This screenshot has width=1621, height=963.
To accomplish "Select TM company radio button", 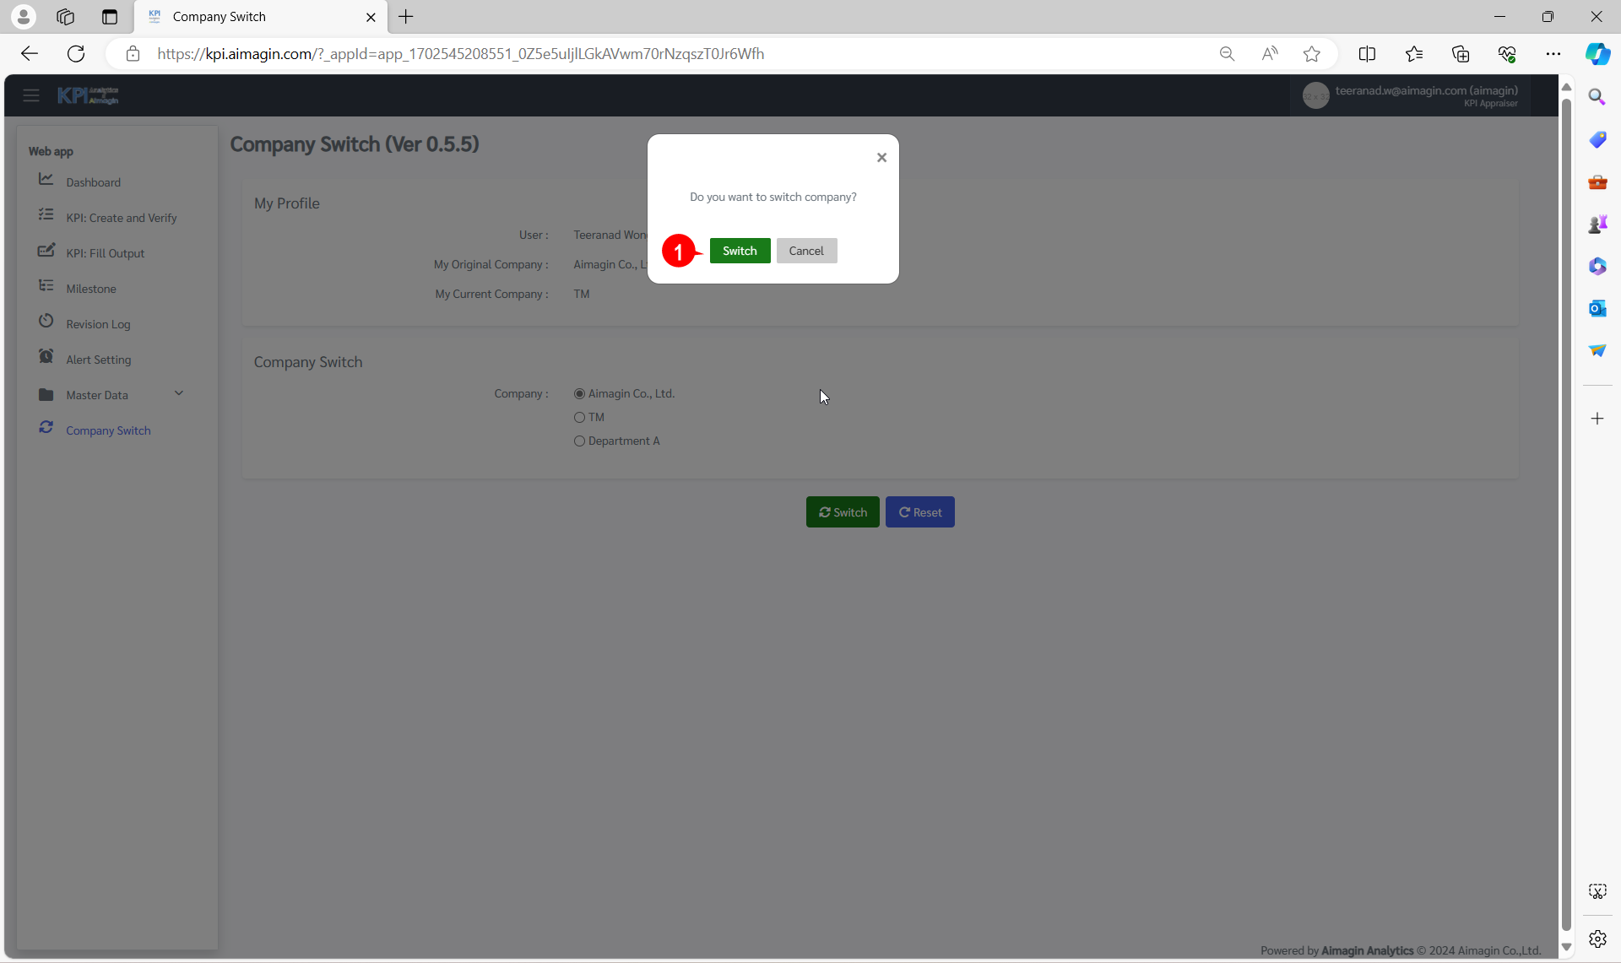I will pyautogui.click(x=579, y=418).
